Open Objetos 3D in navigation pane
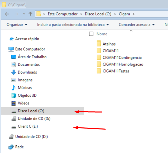 (x=27, y=95)
